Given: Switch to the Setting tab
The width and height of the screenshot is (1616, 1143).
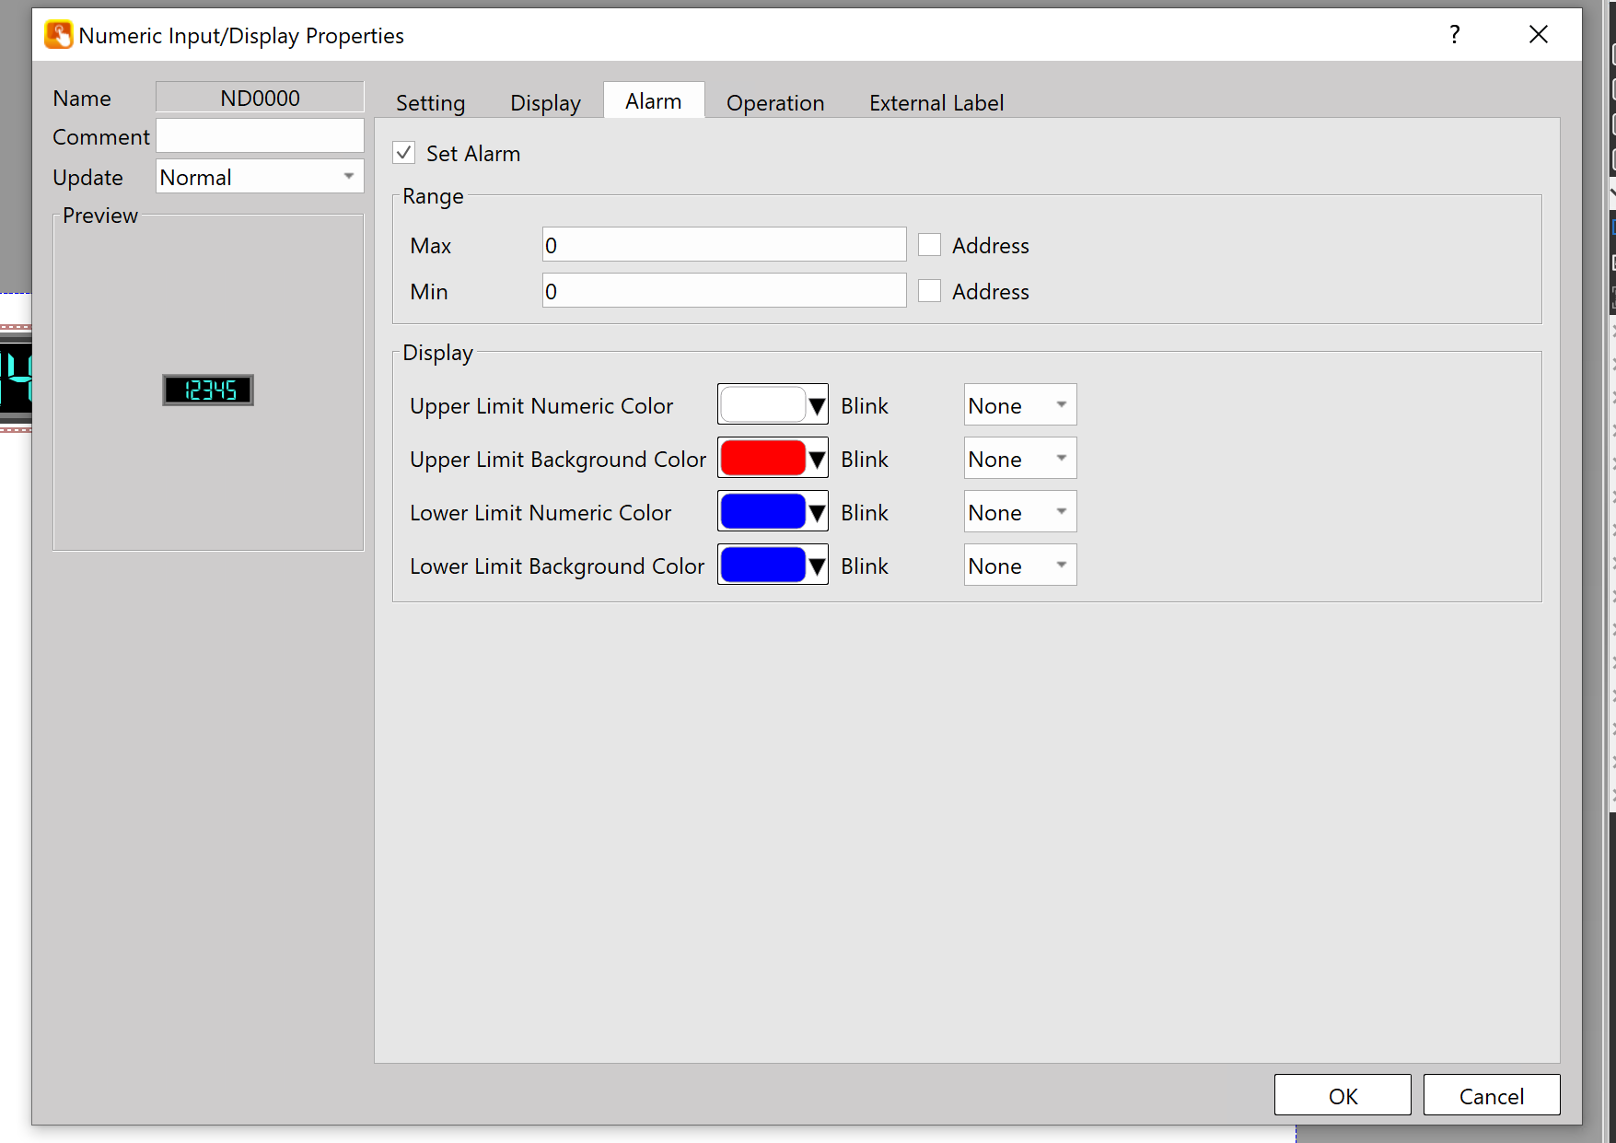Looking at the screenshot, I should [430, 102].
